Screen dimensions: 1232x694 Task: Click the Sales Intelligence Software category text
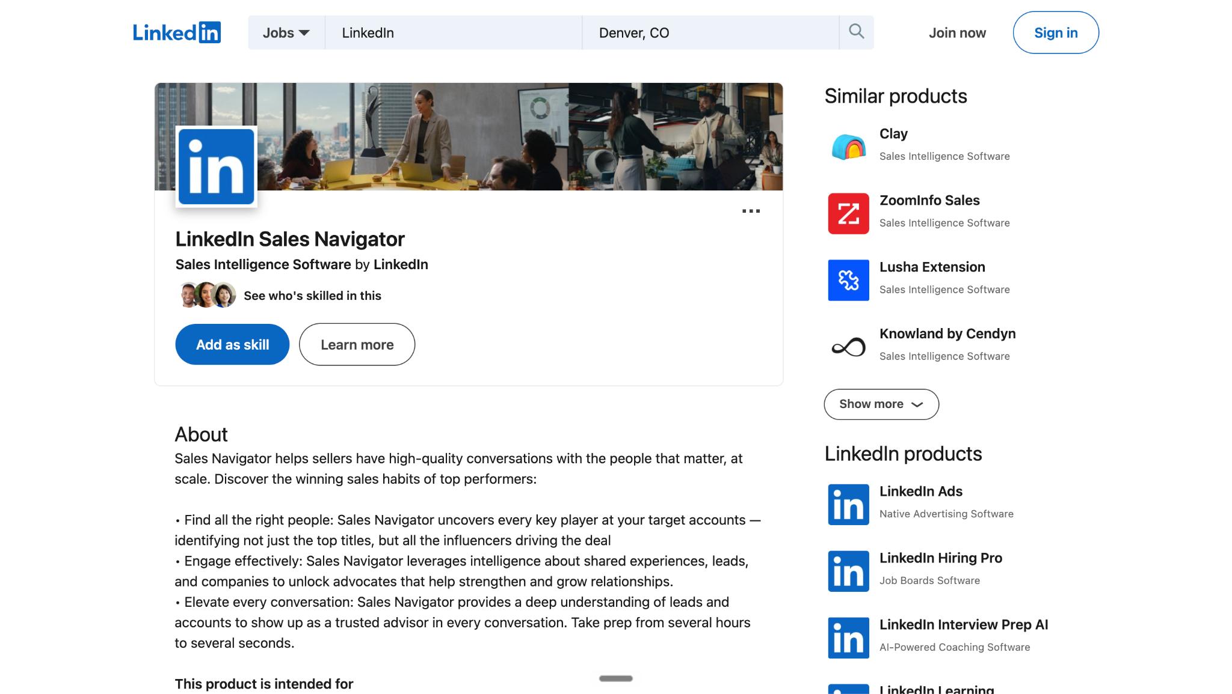263,264
